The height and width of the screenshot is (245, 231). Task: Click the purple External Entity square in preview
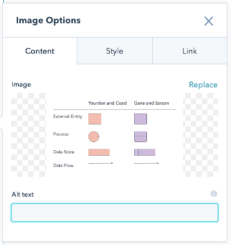pyautogui.click(x=141, y=119)
